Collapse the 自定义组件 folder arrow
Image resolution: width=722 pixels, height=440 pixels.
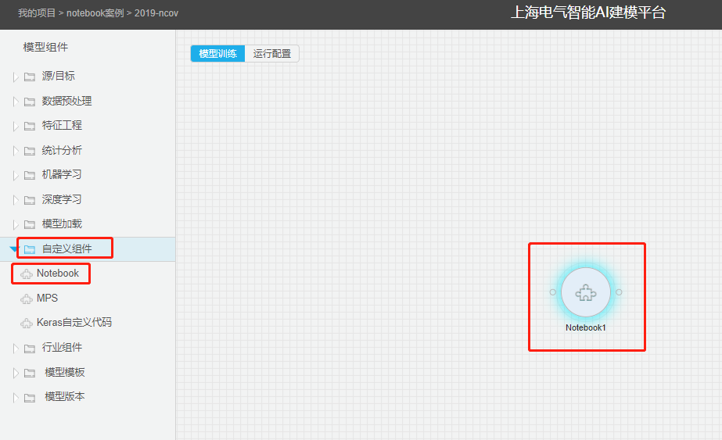pyautogui.click(x=13, y=249)
